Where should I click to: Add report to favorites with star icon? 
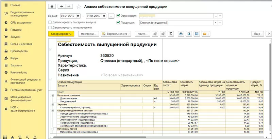coord(79,6)
